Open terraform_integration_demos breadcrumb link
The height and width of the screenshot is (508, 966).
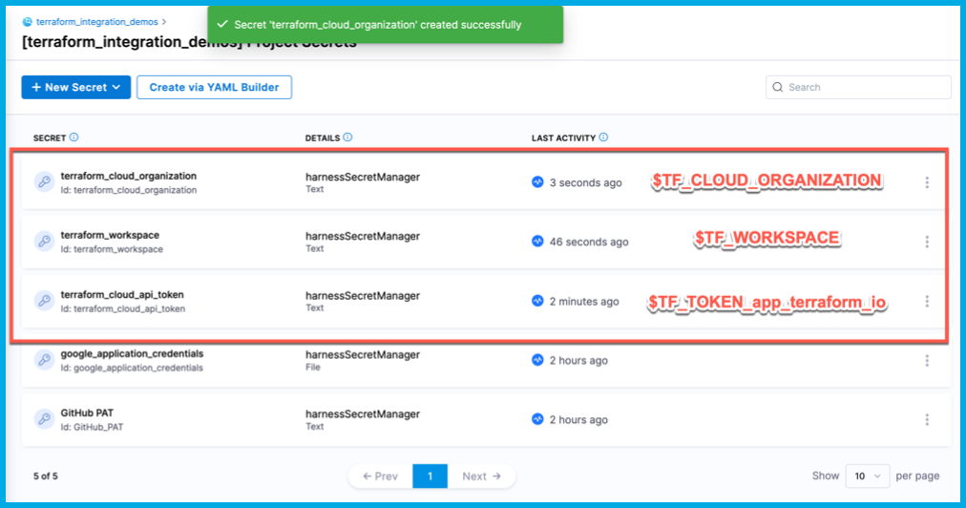pyautogui.click(x=96, y=21)
